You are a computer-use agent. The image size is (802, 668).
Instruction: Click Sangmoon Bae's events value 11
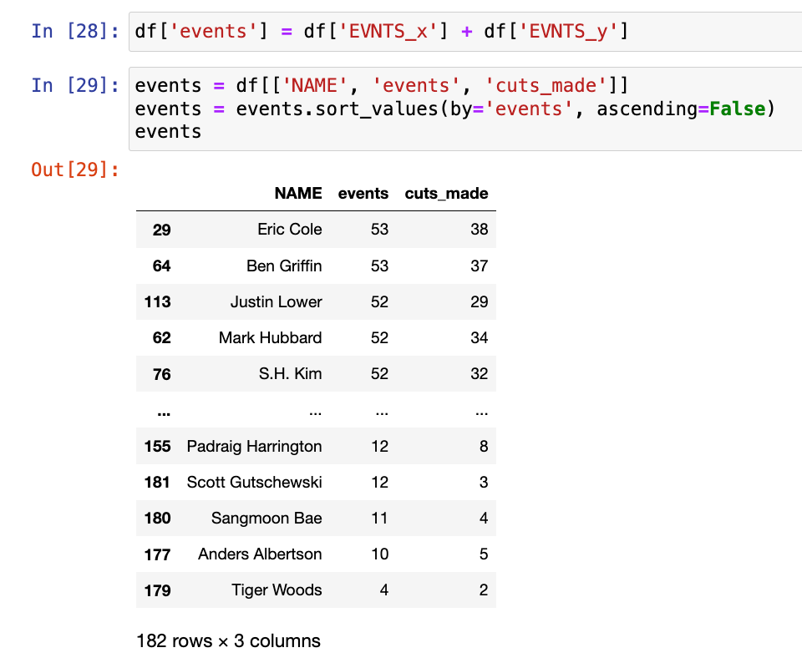tap(380, 519)
